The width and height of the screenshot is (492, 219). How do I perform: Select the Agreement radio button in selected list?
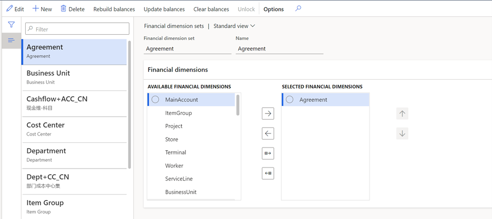tap(290, 100)
